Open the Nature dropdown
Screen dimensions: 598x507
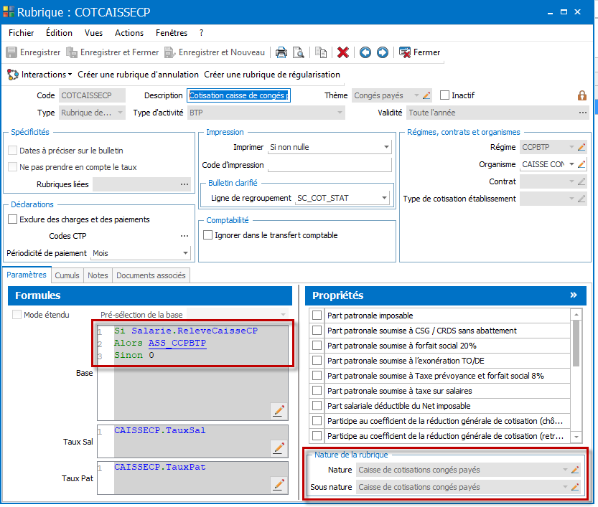coord(565,470)
